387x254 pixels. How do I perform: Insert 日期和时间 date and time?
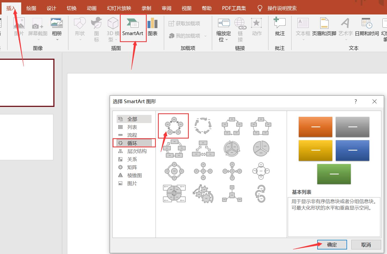(x=367, y=27)
